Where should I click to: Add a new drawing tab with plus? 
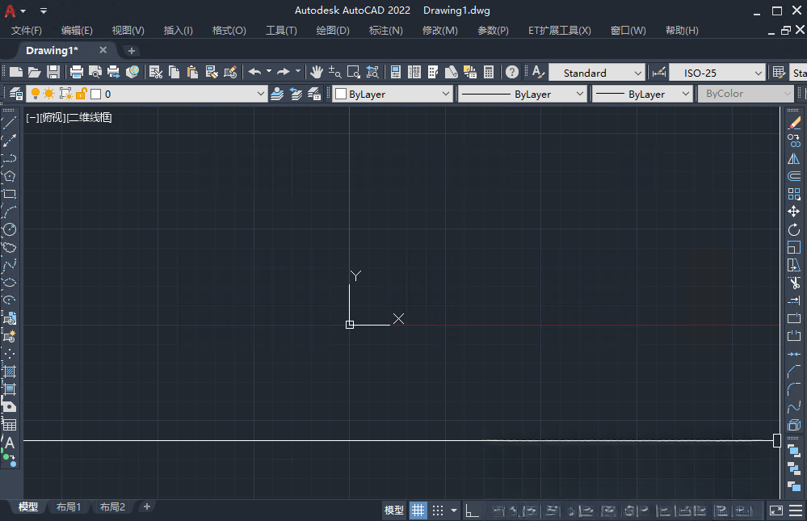(x=131, y=50)
